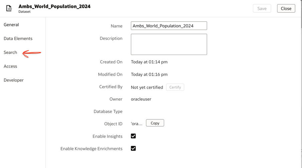Click the CSV dataset file icon
Screen dimensions: 302x168
click(9, 8)
